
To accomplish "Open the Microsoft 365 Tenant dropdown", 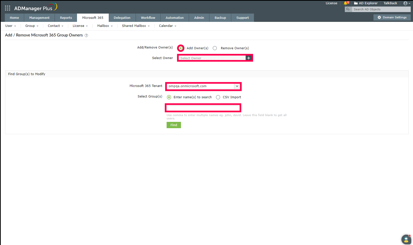I will pos(203,86).
